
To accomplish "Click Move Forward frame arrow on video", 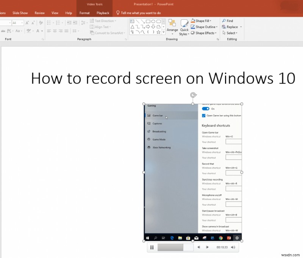I will pyautogui.click(x=207, y=247).
